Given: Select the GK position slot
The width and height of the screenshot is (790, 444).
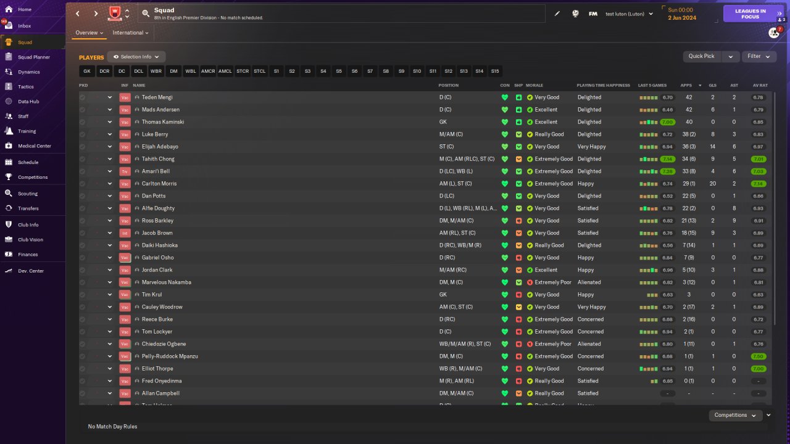Looking at the screenshot, I should pos(87,72).
